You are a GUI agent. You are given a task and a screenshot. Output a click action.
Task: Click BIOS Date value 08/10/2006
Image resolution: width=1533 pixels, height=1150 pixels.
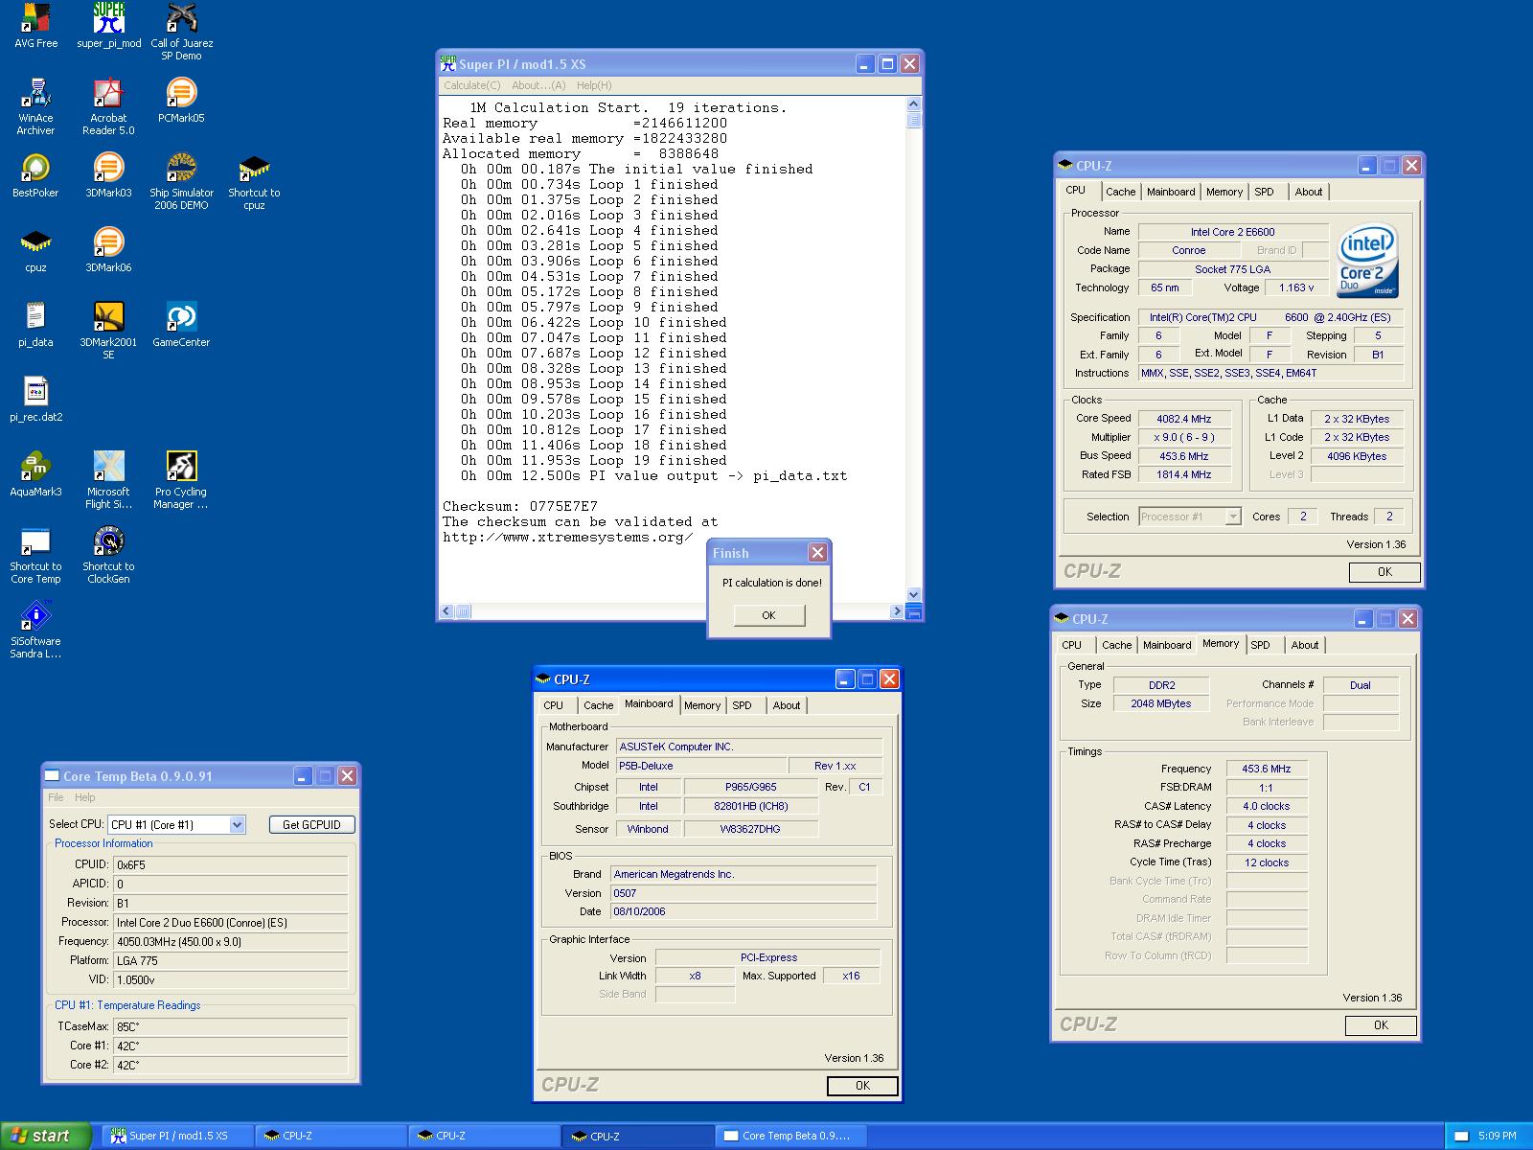tap(743, 911)
